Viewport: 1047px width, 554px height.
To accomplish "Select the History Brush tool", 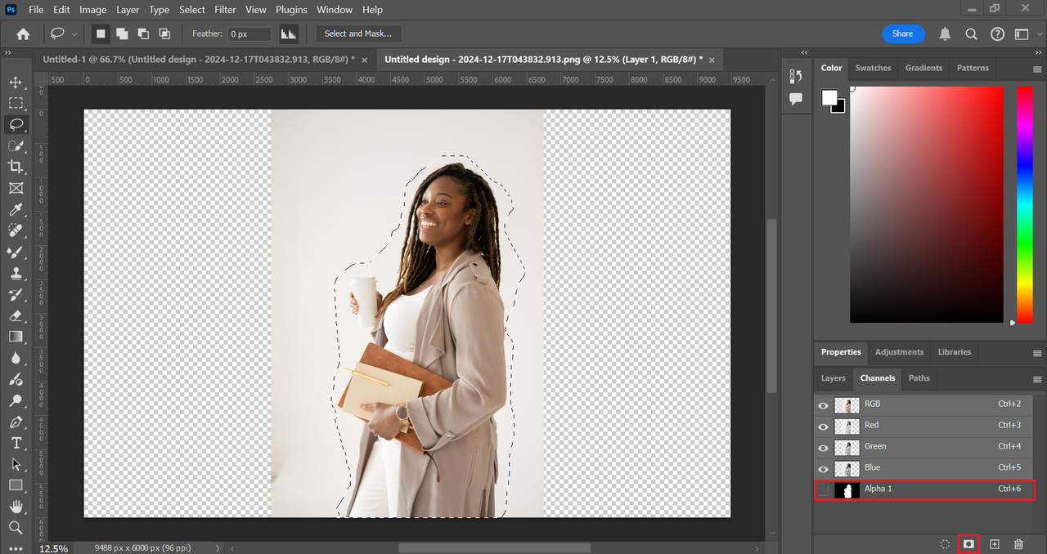I will click(x=16, y=295).
